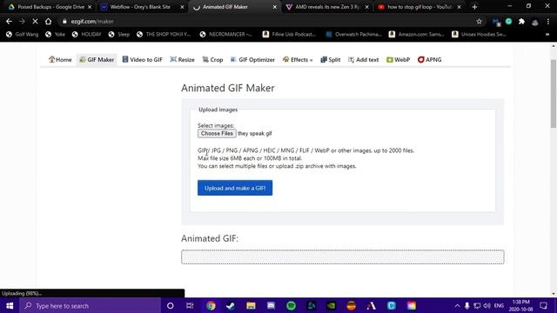The height and width of the screenshot is (313, 557).
Task: Open the Chrome extensions puzzle menu
Action: [x=521, y=22]
